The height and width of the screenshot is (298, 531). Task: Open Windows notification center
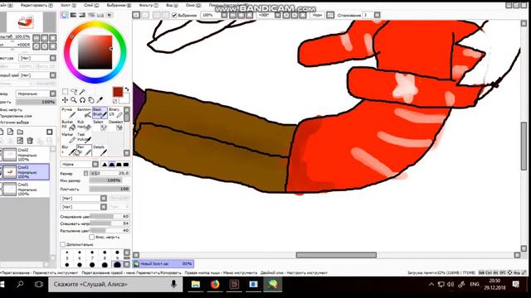[x=516, y=285]
